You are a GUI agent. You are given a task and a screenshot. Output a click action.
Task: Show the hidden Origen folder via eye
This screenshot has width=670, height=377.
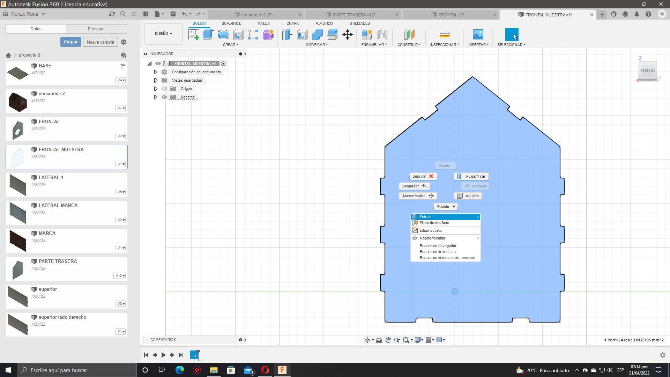(x=164, y=89)
